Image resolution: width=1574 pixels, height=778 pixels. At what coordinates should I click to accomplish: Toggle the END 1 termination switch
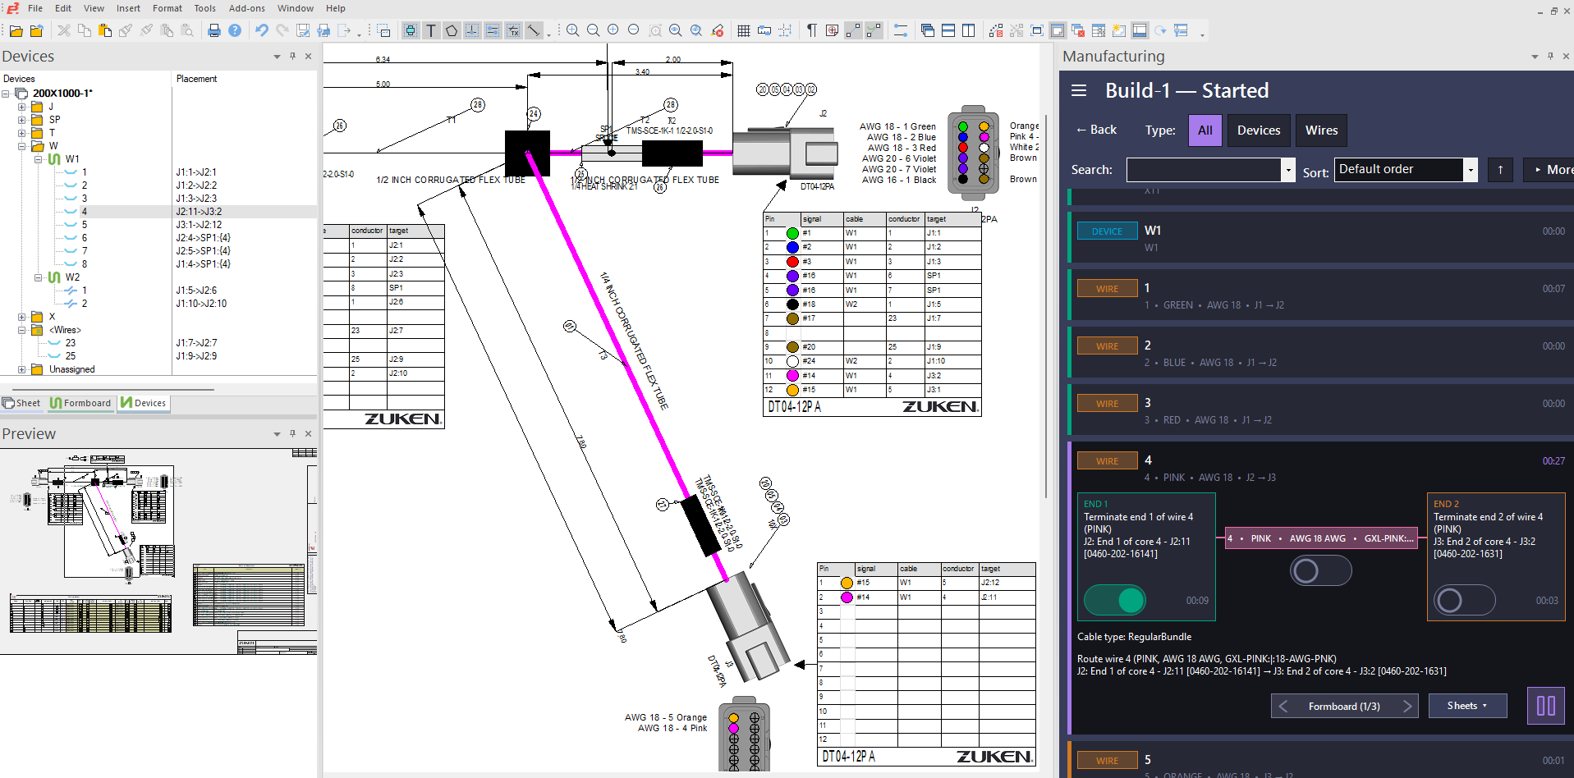tap(1115, 600)
